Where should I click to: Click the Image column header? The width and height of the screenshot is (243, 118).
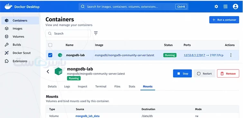(x=99, y=45)
